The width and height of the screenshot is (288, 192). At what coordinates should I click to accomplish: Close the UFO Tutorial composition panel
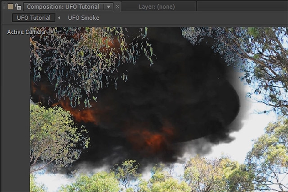pyautogui.click(x=117, y=7)
